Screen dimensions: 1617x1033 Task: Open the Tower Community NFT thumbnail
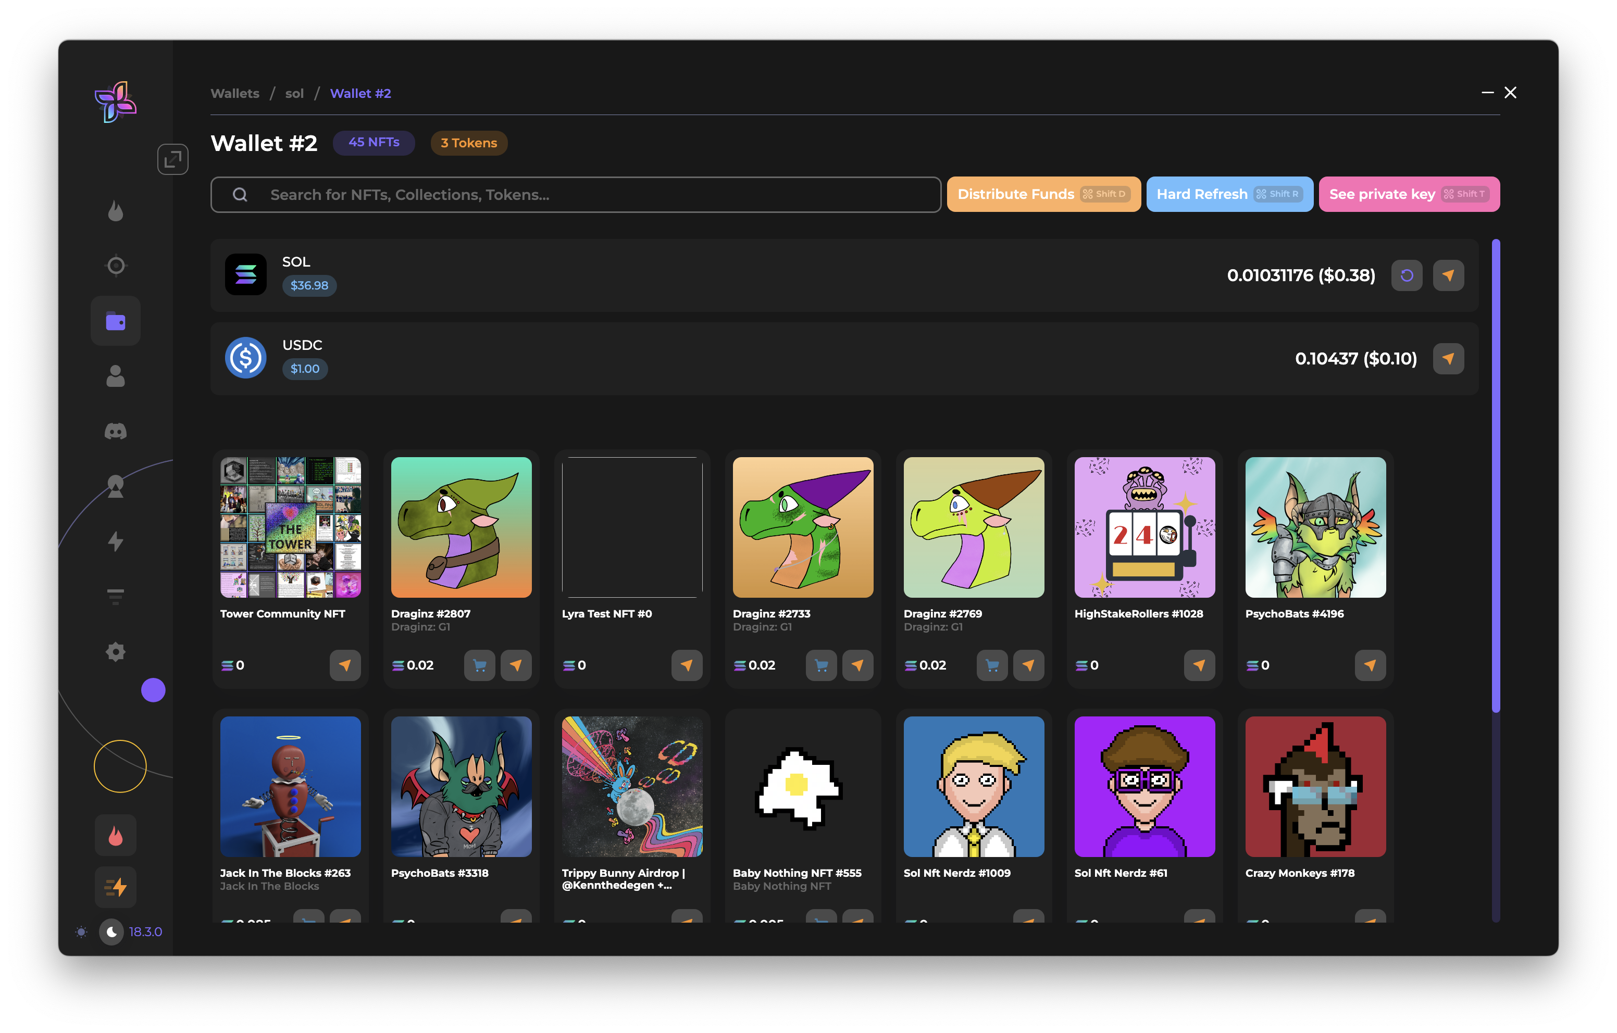(290, 527)
